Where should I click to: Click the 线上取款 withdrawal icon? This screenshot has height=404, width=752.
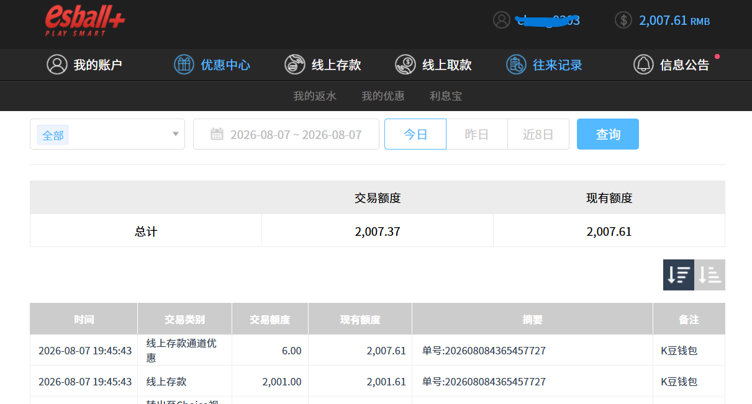click(x=405, y=65)
